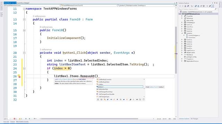The width and height of the screenshot is (222, 124).
Task: Open the Error List tab
Action: coord(6,122)
